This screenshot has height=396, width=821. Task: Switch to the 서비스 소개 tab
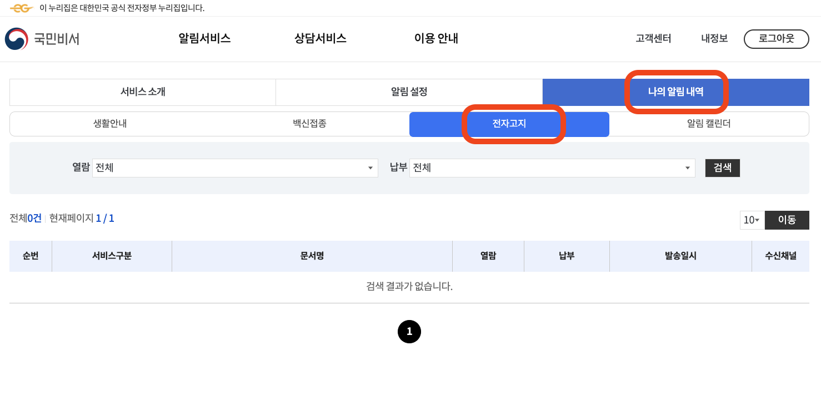(x=142, y=92)
